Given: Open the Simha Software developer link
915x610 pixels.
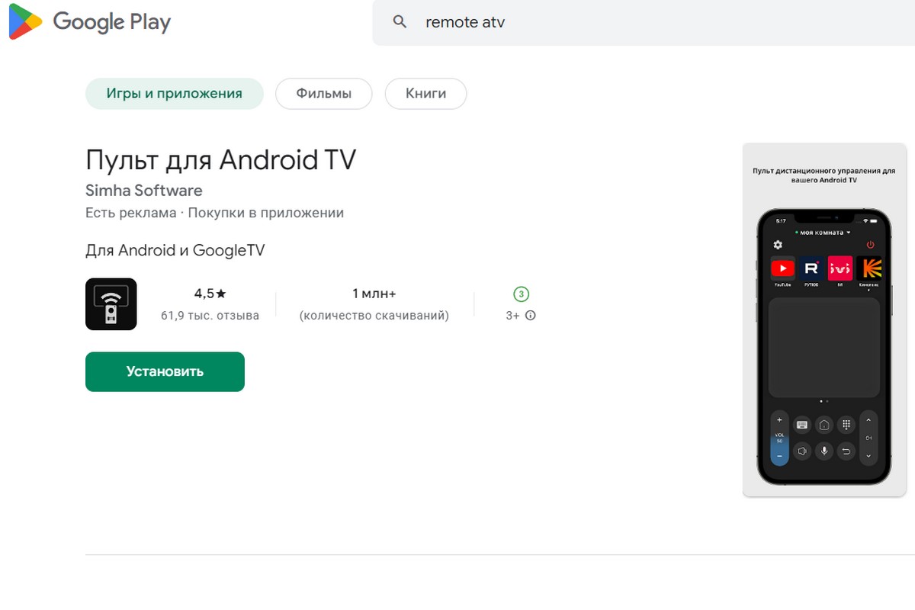Looking at the screenshot, I should (143, 191).
